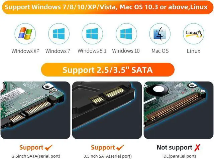Click the Windows XP flag logo icon
Screen dimensions: 214x159
[25, 34]
